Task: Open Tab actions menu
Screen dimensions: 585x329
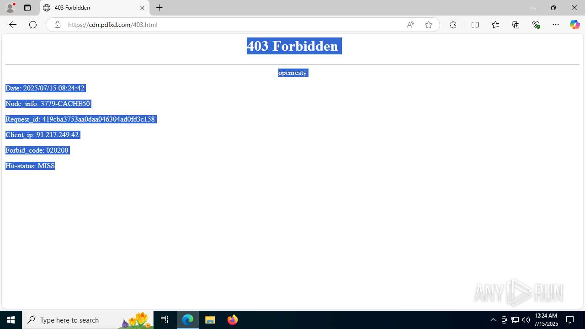Action: pos(27,8)
